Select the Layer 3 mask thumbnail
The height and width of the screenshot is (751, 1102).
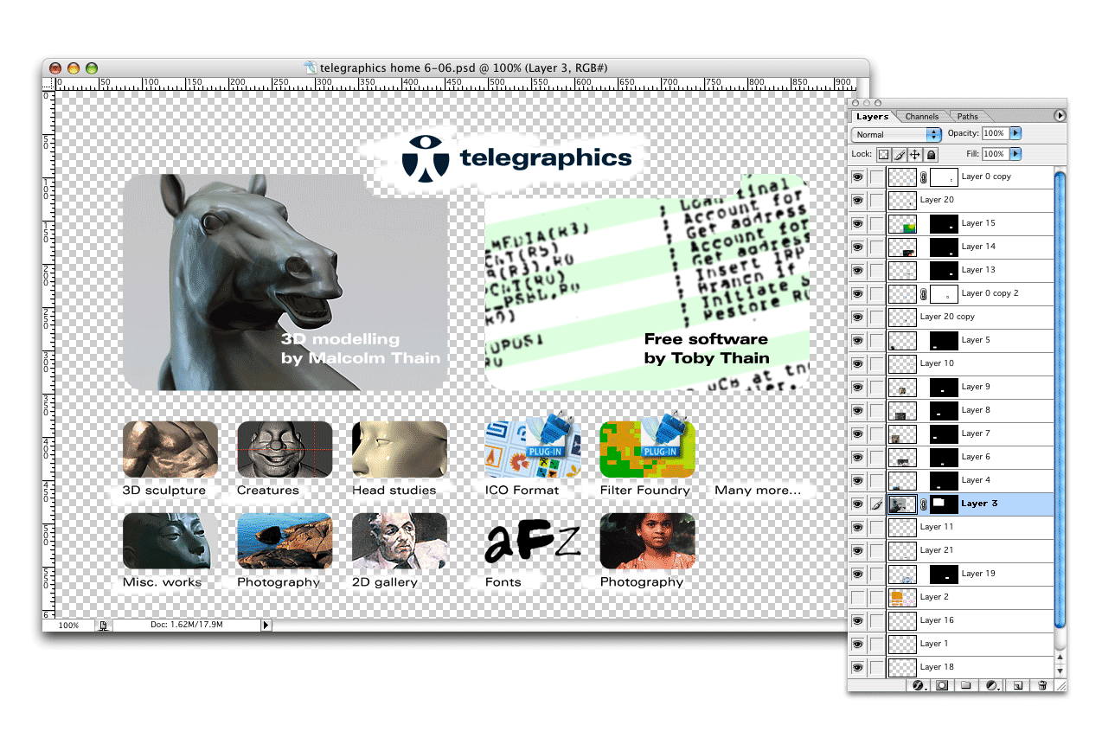[x=944, y=504]
